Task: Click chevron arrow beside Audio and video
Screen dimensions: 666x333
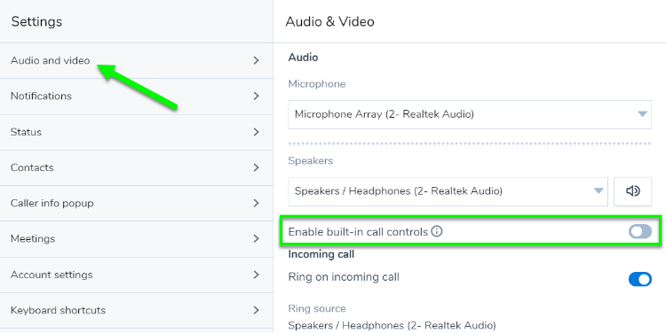Action: [256, 60]
